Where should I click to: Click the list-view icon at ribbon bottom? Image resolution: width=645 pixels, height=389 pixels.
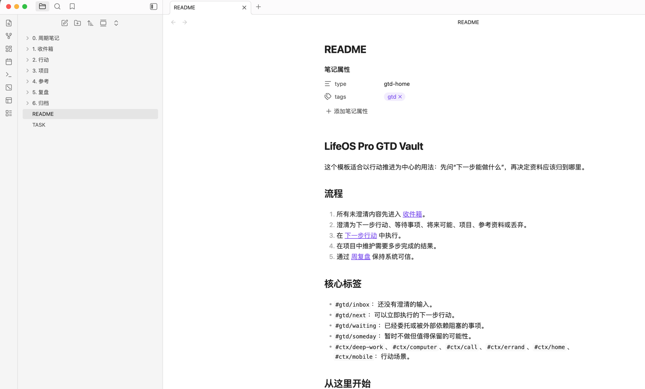pyautogui.click(x=9, y=113)
